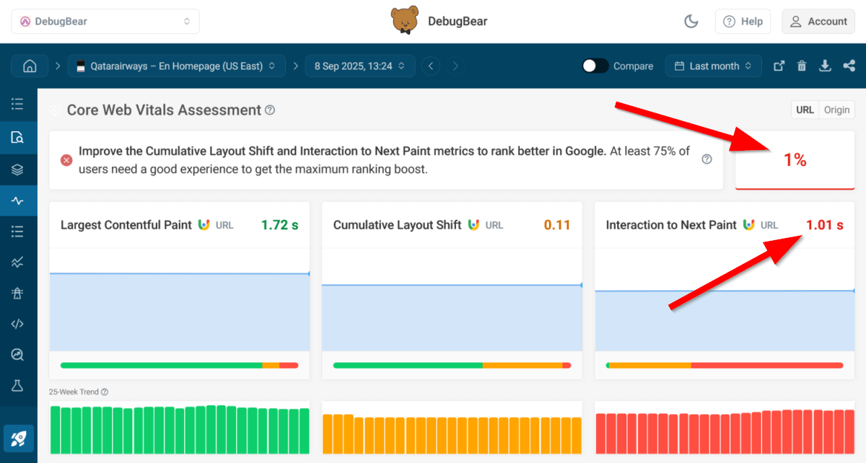Open the Qatarairways En Homepage page dropdown
This screenshot has width=866, height=463.
click(177, 66)
